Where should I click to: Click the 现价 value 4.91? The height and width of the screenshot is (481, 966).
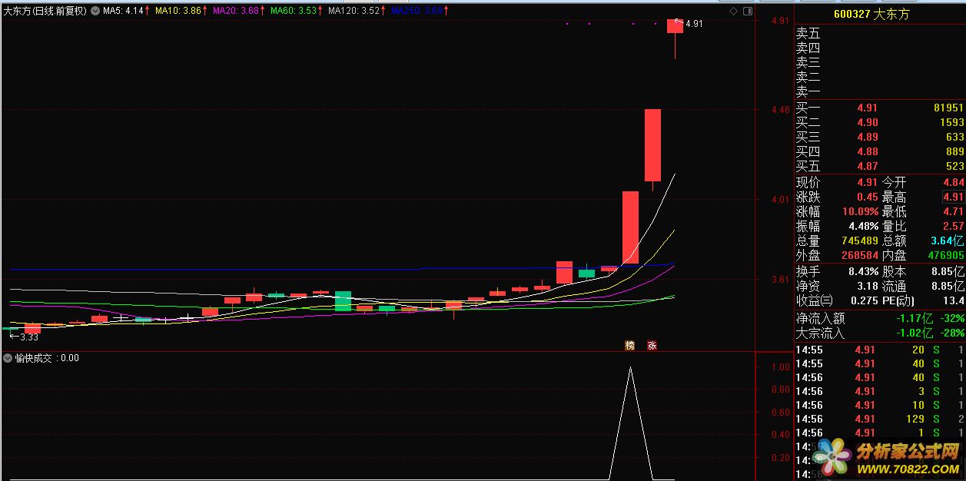[866, 183]
